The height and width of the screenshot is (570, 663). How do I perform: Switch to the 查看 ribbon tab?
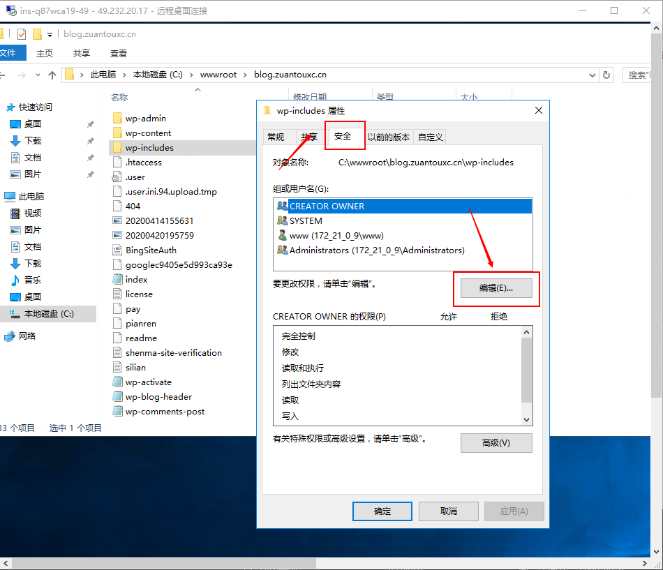119,53
